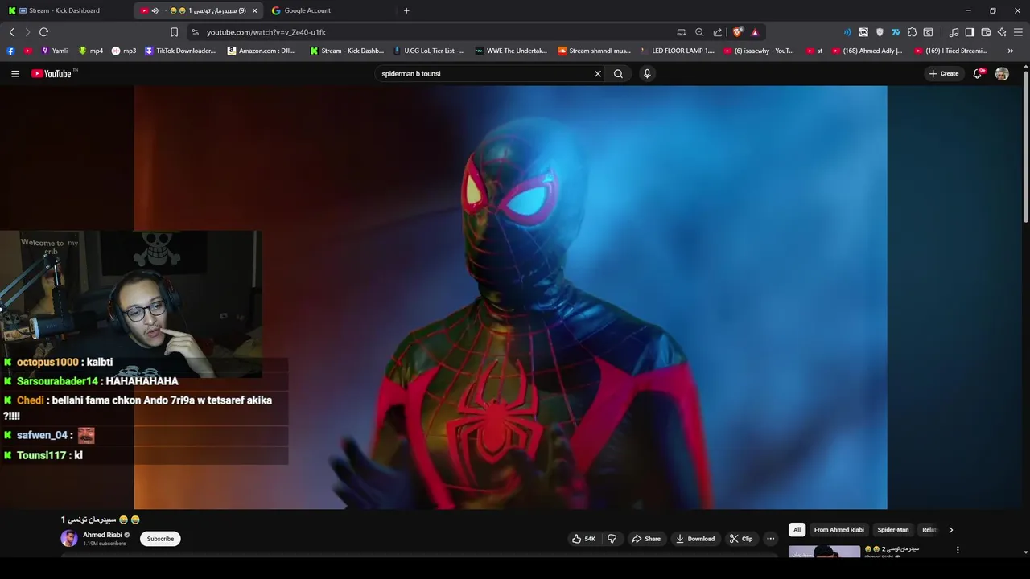This screenshot has height=579, width=1030.
Task: Switch to Stream - Kick Dashboard tab
Action: 64,10
